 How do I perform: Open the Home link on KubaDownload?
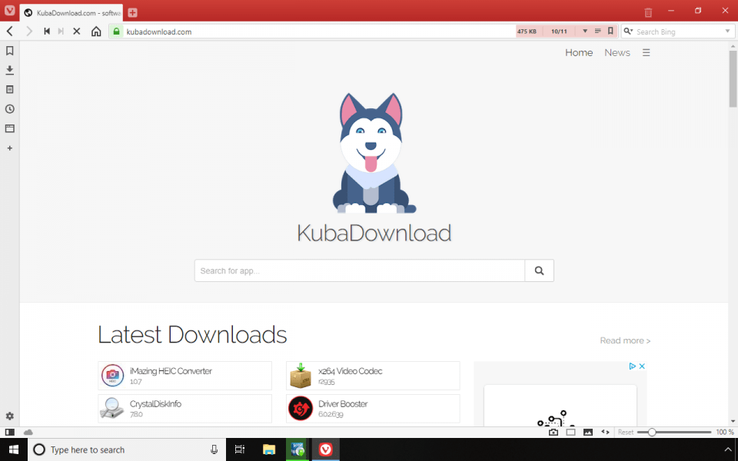(579, 53)
